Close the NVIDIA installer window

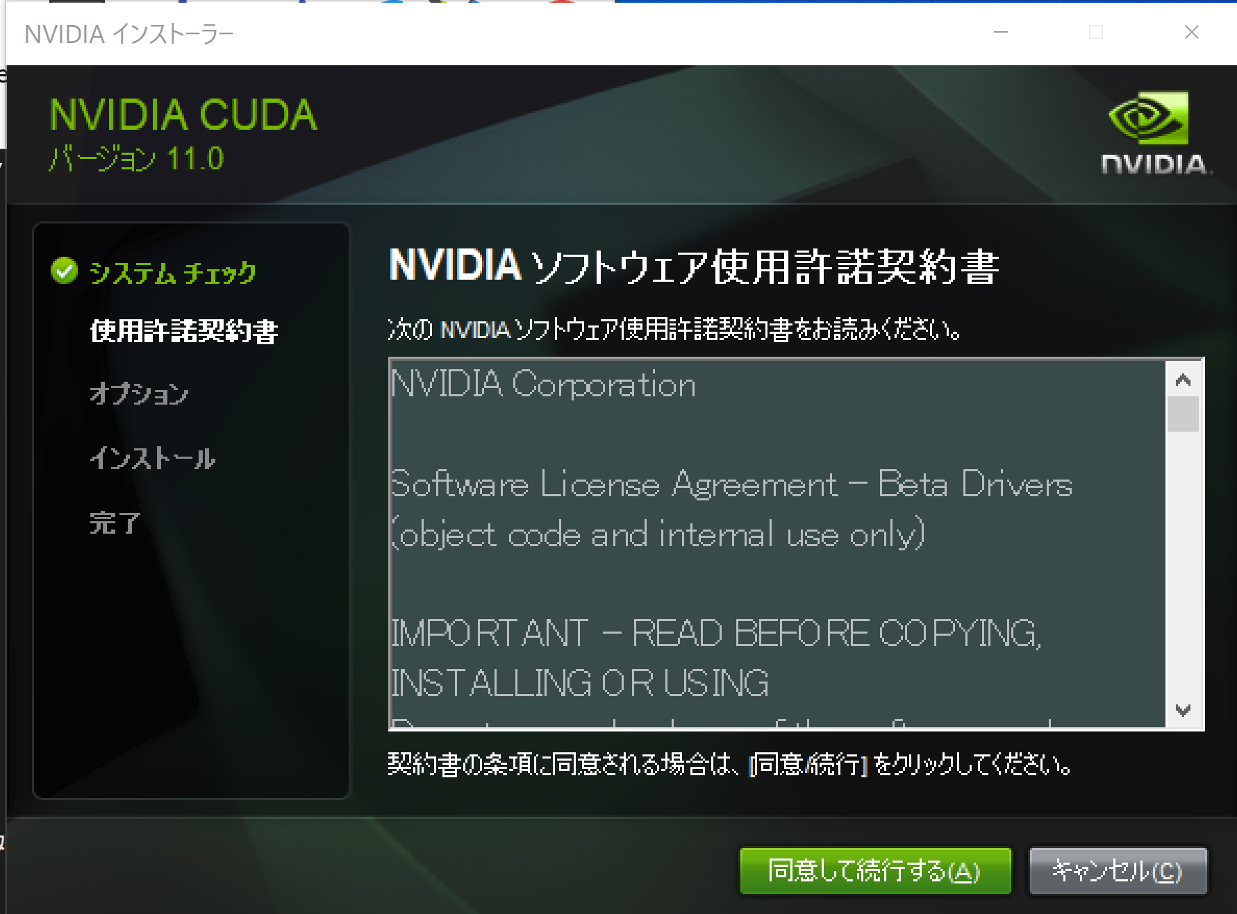coord(1192,32)
